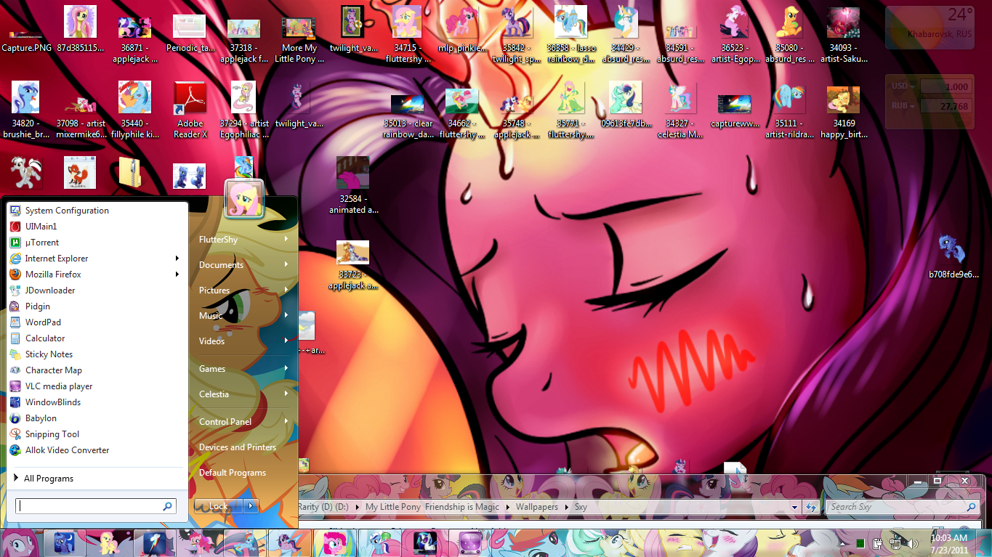
Task: Launch the Snipping Tool
Action: (52, 434)
